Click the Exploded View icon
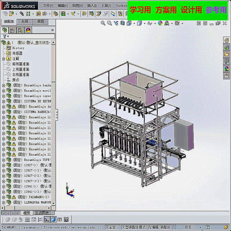 coord(99,14)
